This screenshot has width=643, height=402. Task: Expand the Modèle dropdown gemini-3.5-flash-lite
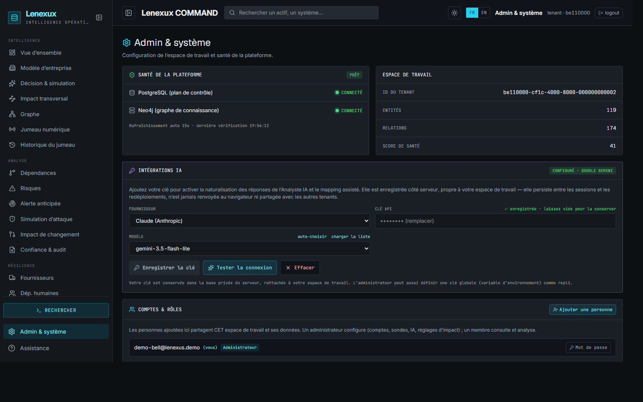250,248
